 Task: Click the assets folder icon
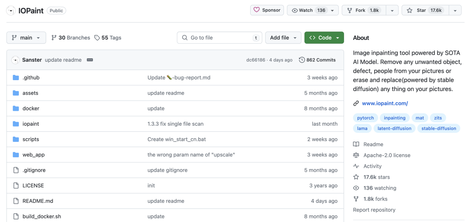tap(16, 93)
